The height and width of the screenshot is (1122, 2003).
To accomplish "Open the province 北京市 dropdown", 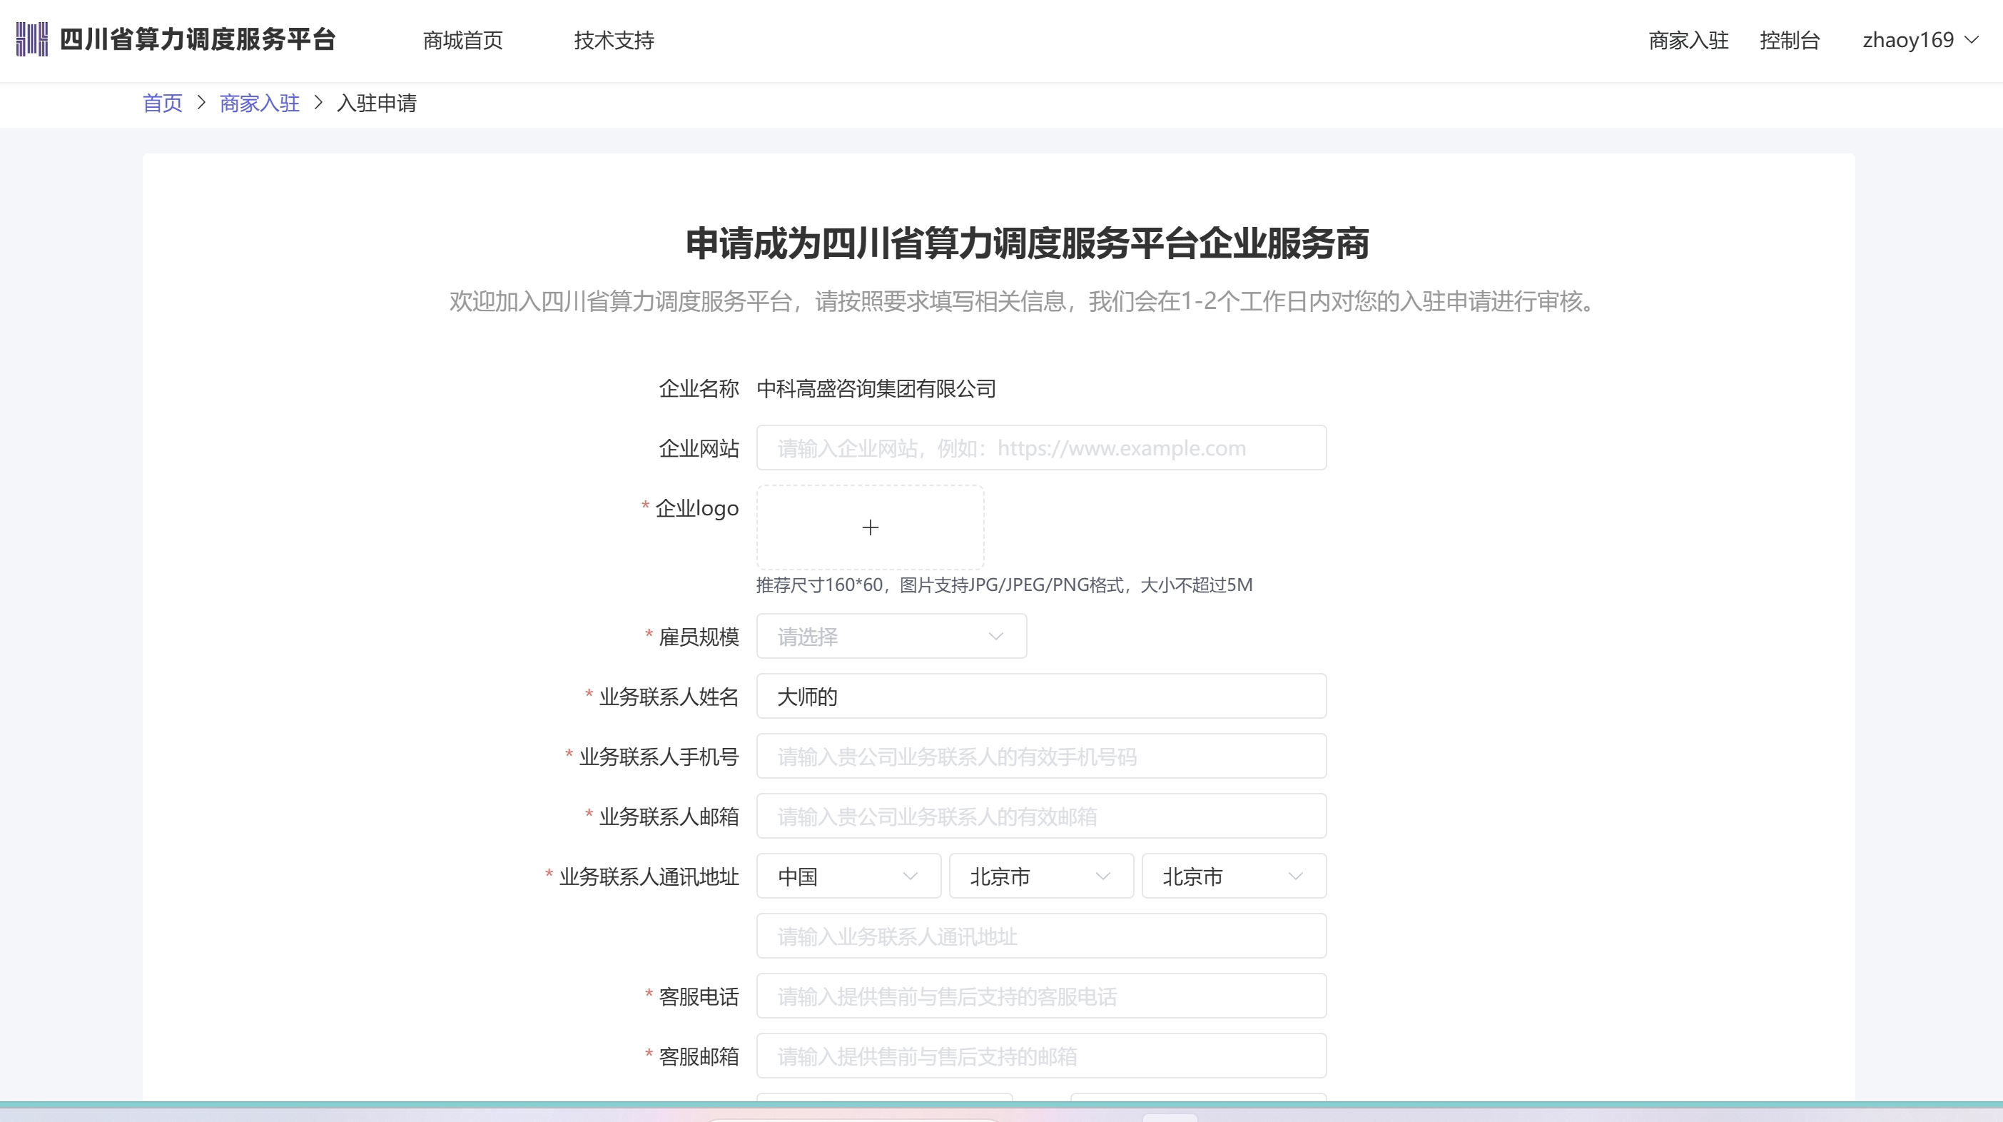I will point(1041,876).
